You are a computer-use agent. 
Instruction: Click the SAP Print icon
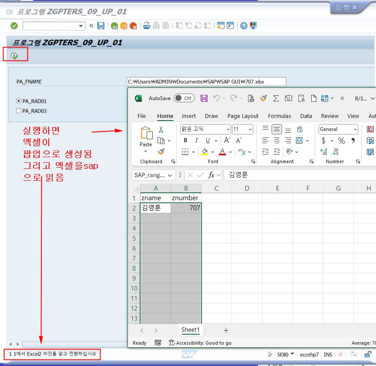147,25
